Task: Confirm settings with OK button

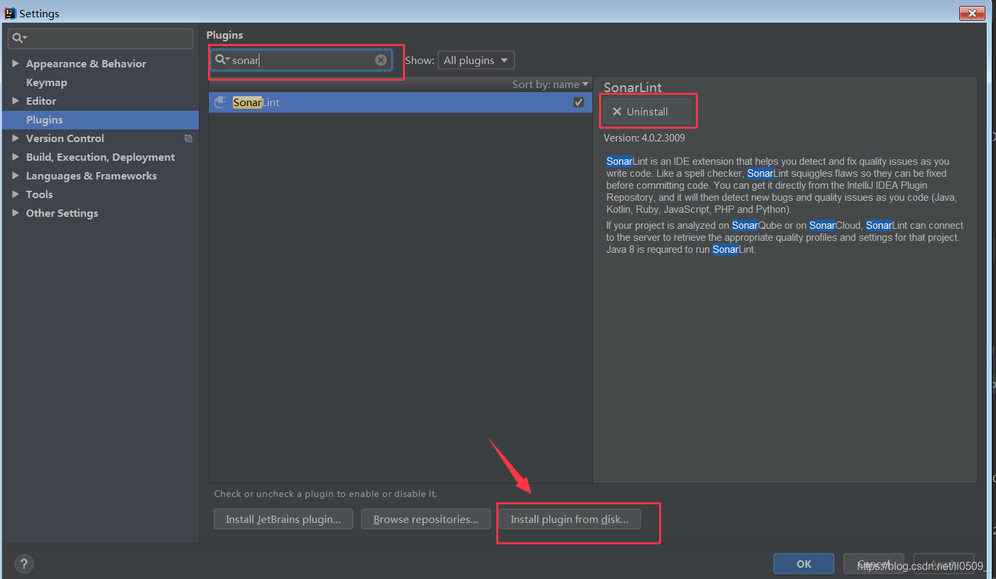Action: pyautogui.click(x=804, y=564)
